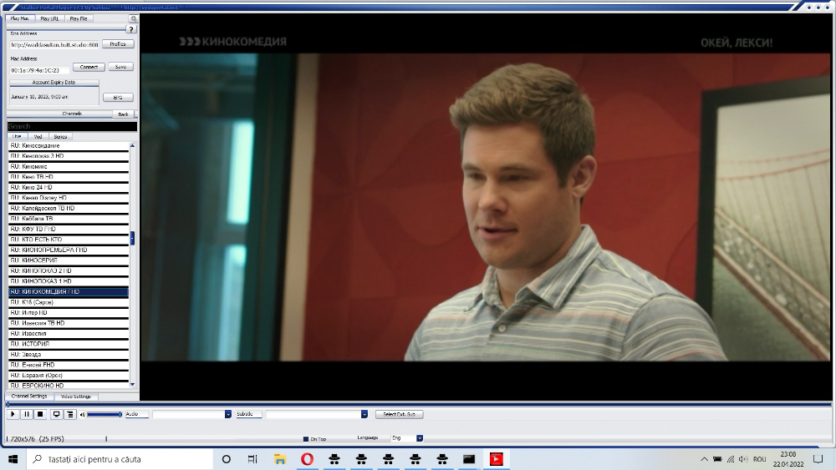Click channel list scrollbar down arrow
The height and width of the screenshot is (470, 836).
tap(132, 384)
